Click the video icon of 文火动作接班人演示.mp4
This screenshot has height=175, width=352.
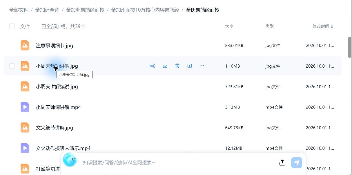coord(25,148)
